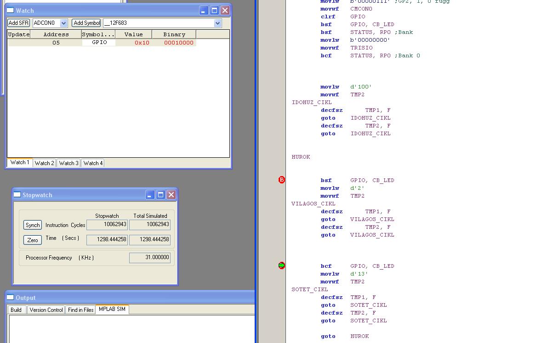Screen dimensions: 542x343
Task: Click the Update column header
Action: click(x=19, y=34)
